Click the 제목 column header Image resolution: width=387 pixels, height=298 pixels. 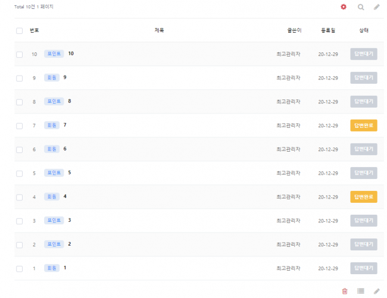tap(159, 30)
